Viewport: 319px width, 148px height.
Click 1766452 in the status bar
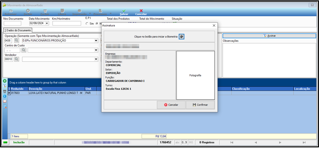165,142
